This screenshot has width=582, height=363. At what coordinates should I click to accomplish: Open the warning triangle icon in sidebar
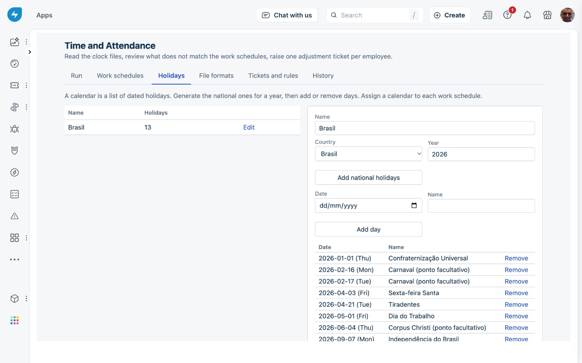click(x=15, y=216)
